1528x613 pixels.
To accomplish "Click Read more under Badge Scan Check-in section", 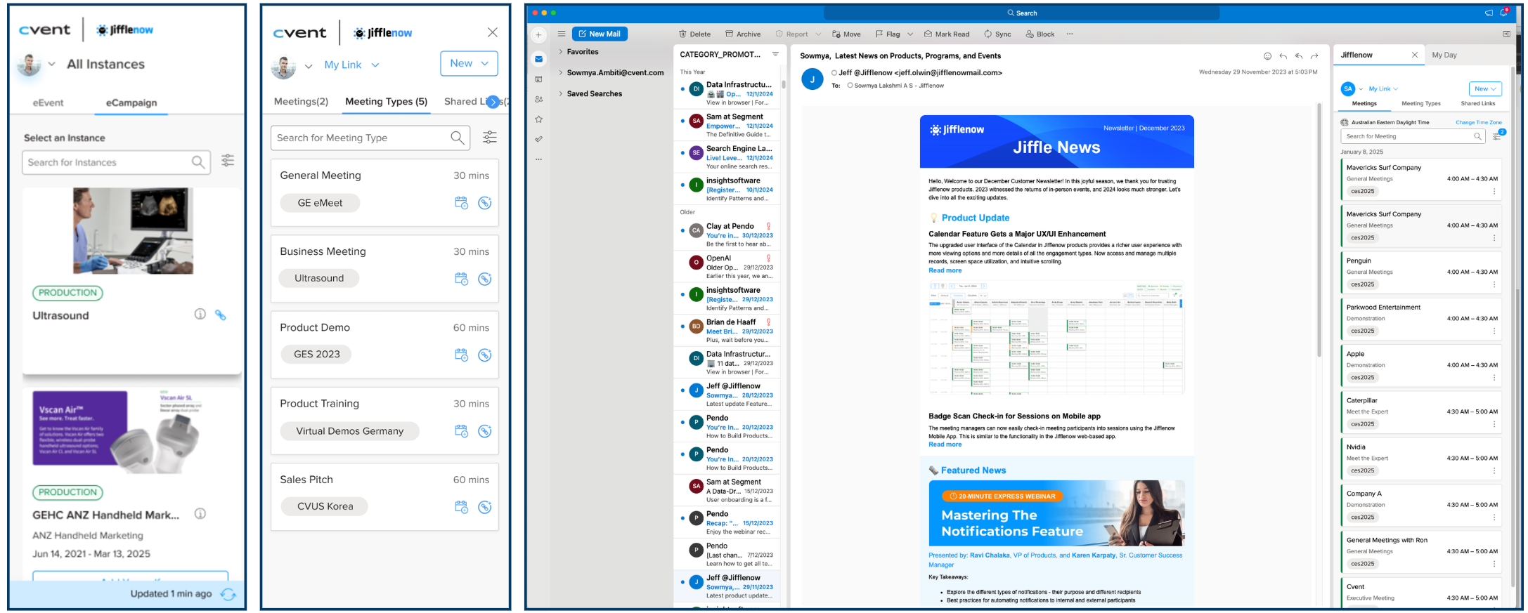I will click(945, 444).
